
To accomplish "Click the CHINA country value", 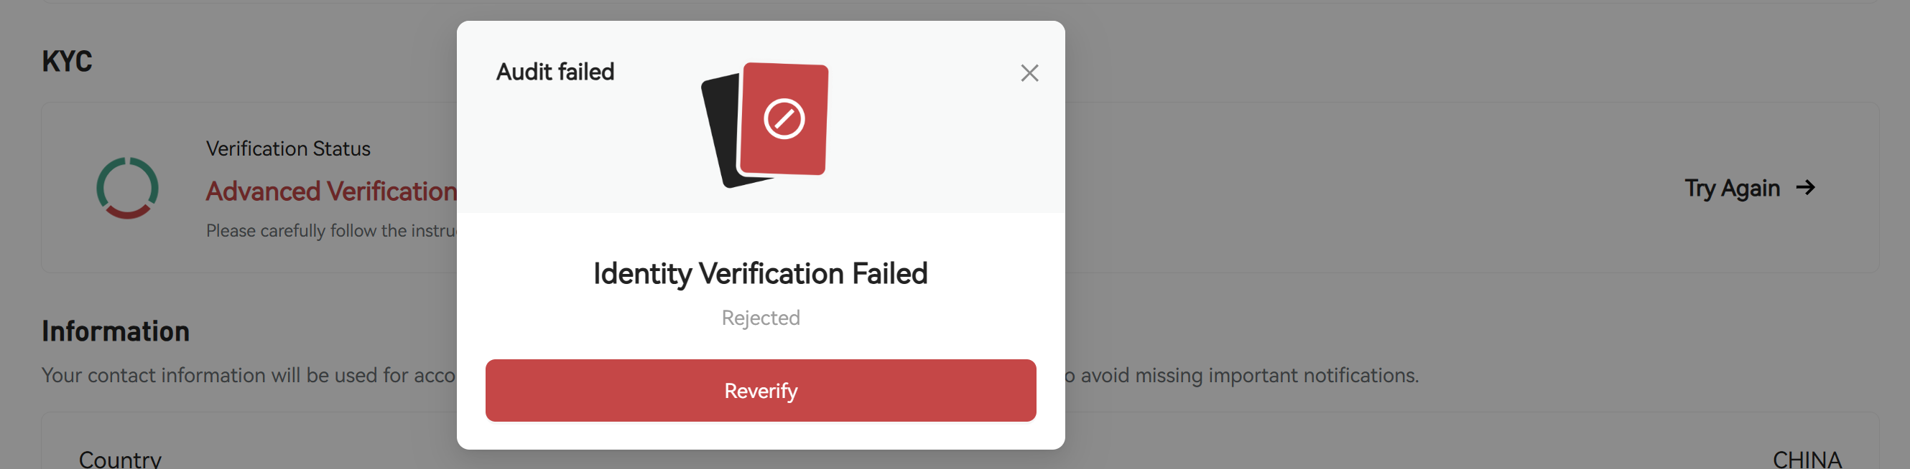I will (1807, 460).
